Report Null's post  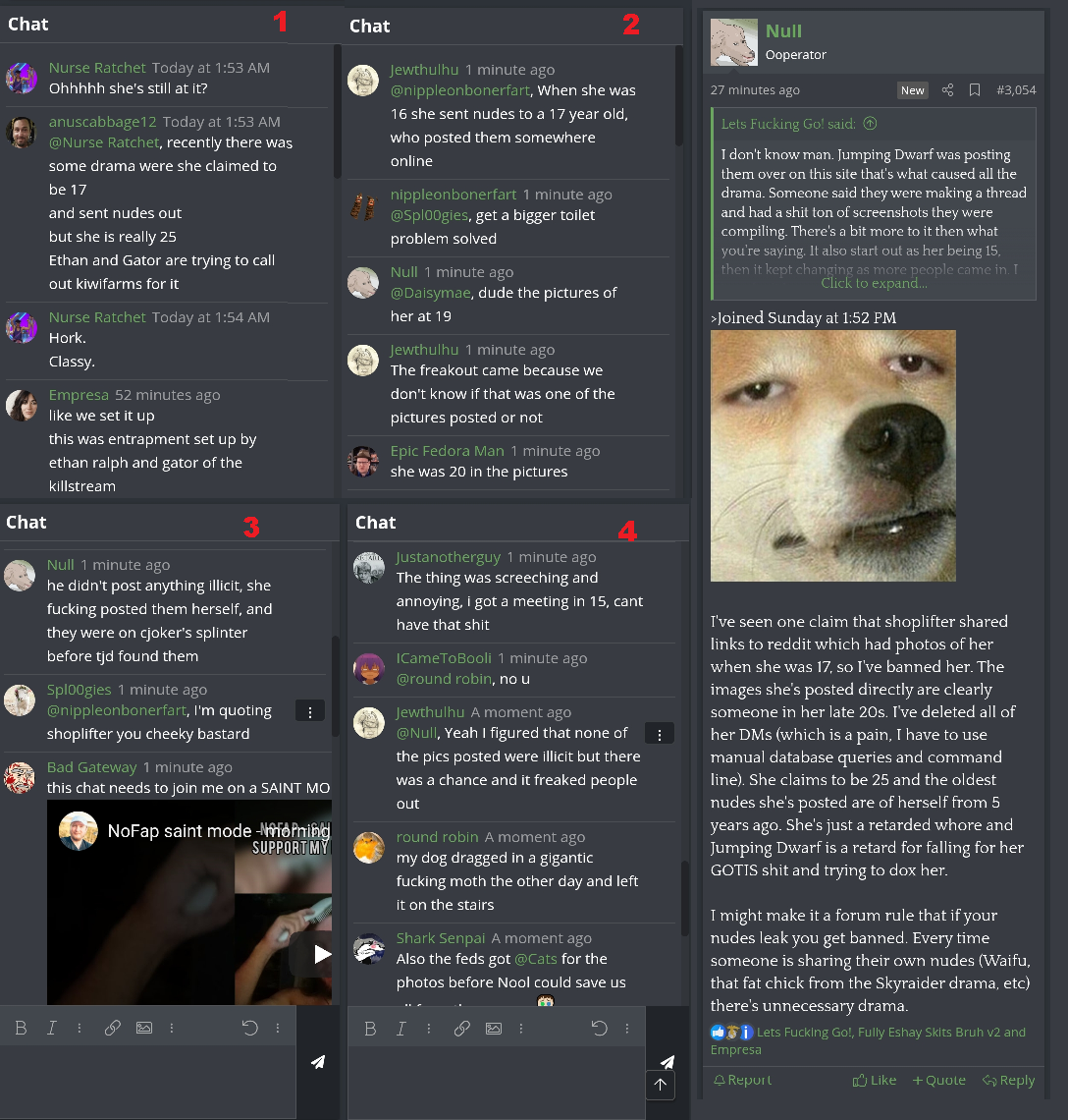tap(742, 1080)
